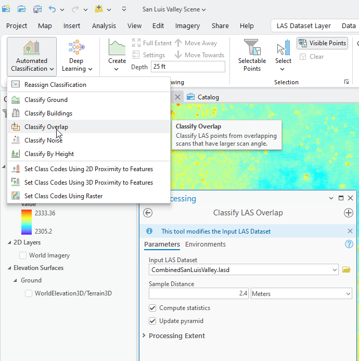Enable World Imagery layer checkbox
This screenshot has height=361, width=359.
[x=23, y=255]
